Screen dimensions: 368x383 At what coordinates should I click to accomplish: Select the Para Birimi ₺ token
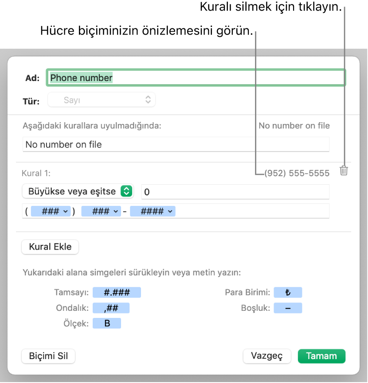coord(288,292)
